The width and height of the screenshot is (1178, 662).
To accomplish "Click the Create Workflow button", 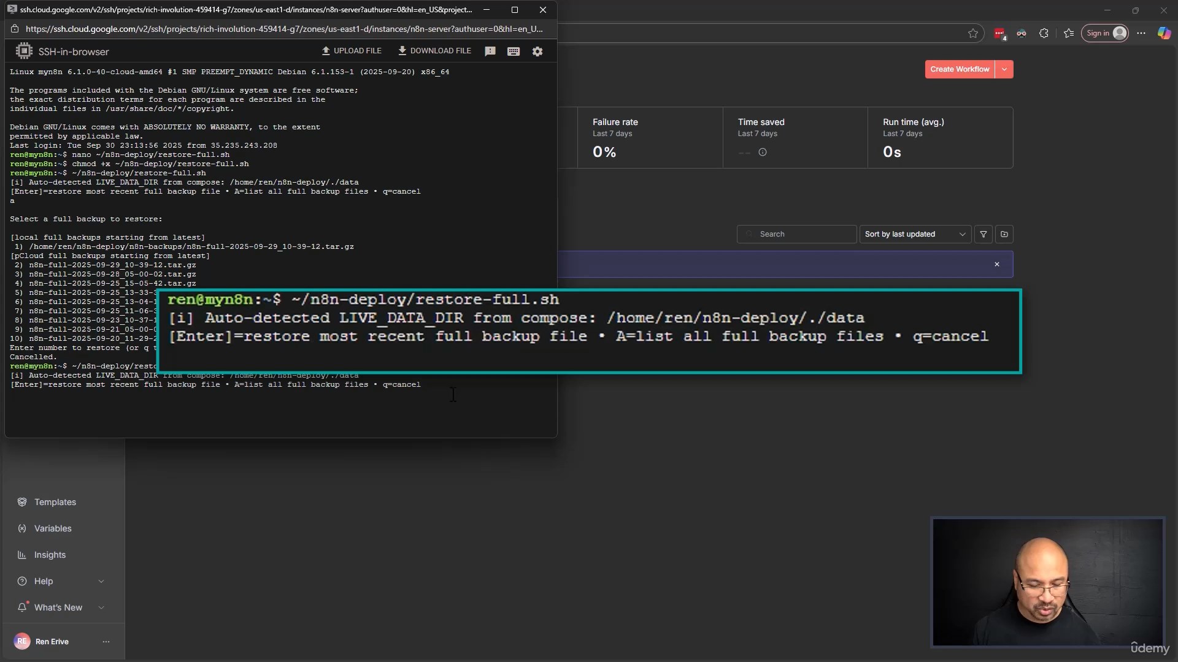I will coord(960,69).
